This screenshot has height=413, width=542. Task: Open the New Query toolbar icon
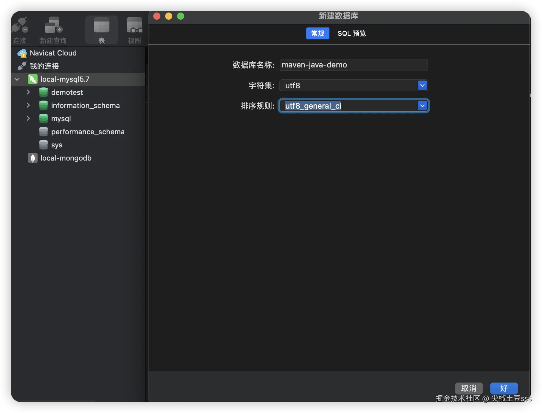pos(53,25)
